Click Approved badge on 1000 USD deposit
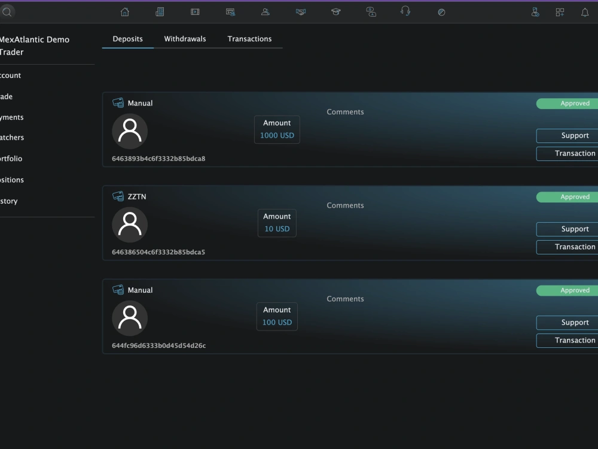Image resolution: width=598 pixels, height=449 pixels. pyautogui.click(x=567, y=104)
